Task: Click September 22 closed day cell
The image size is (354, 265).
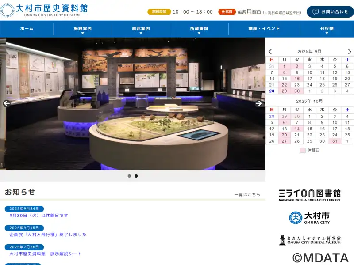Action: pos(284,85)
